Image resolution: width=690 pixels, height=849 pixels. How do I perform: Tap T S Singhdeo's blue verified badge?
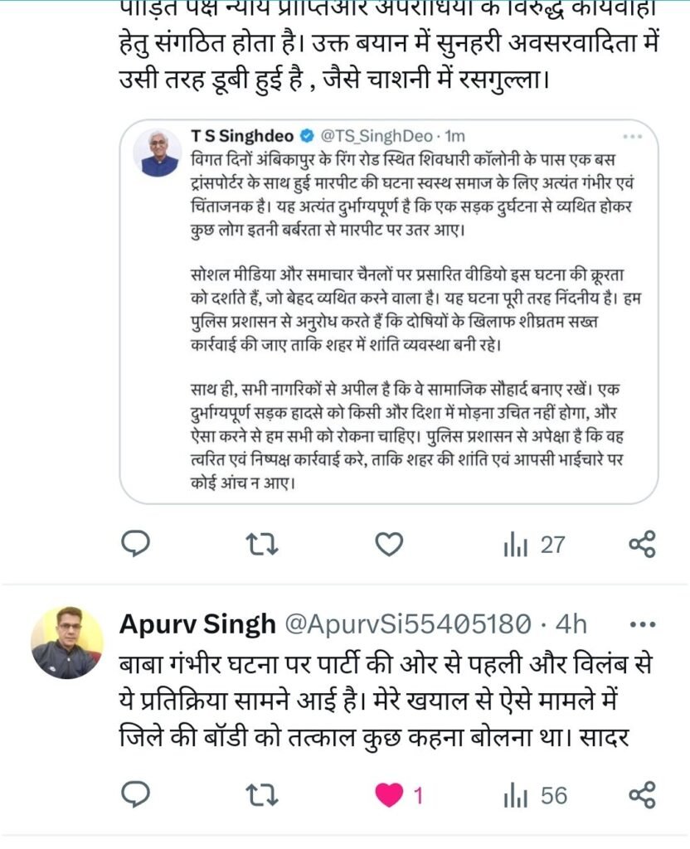(306, 134)
